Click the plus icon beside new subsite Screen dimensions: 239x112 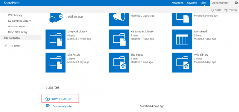(x=48, y=99)
